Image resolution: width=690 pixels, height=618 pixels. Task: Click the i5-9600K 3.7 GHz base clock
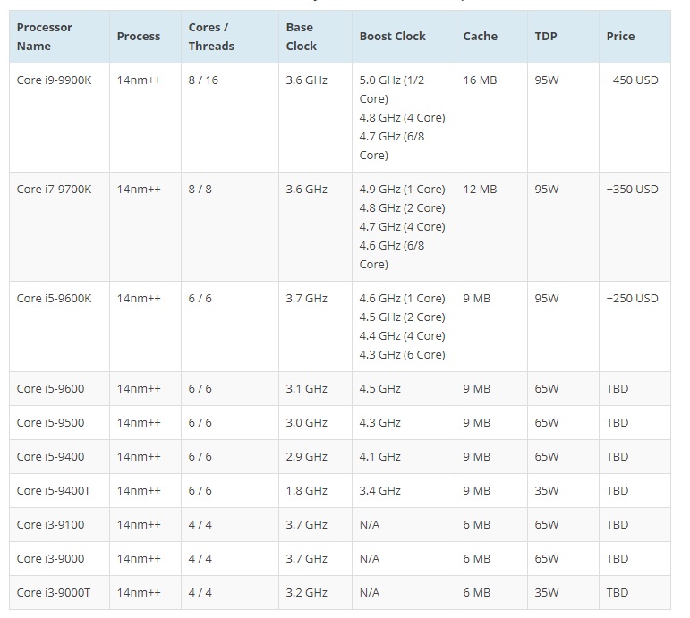point(315,326)
